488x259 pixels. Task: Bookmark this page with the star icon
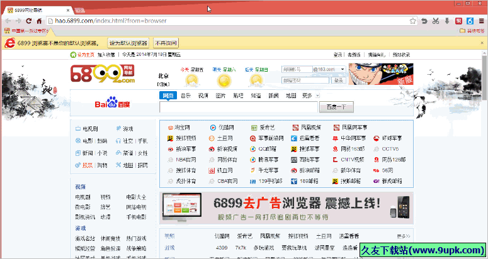click(x=412, y=21)
